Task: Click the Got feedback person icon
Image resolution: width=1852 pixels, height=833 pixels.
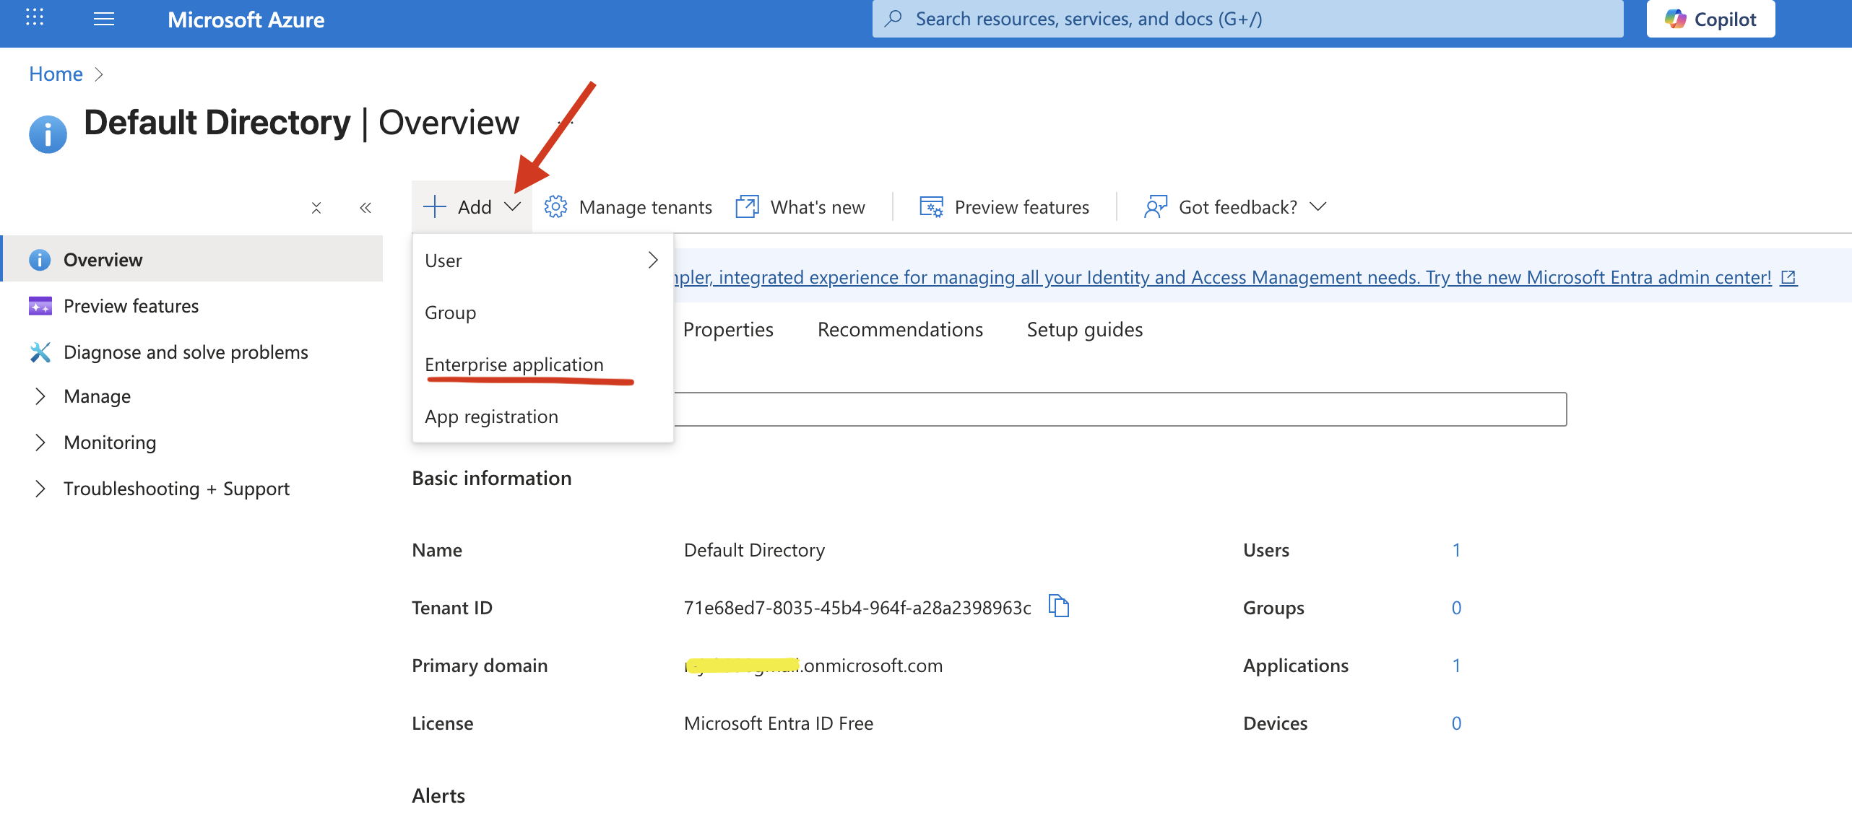Action: [x=1156, y=206]
